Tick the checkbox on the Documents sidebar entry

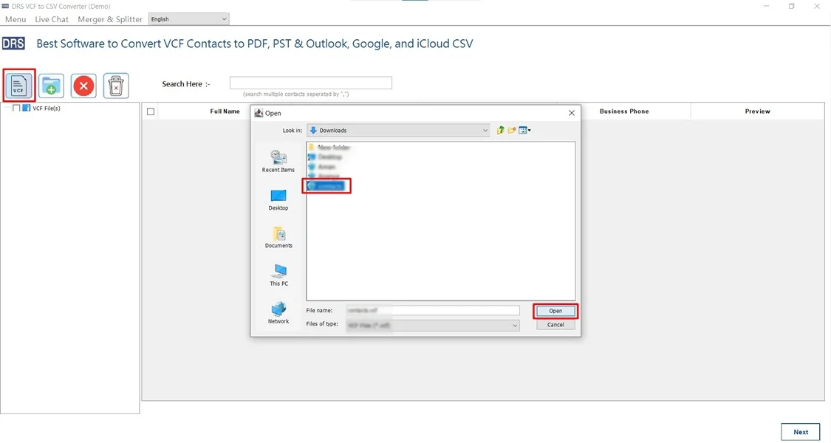(x=278, y=238)
